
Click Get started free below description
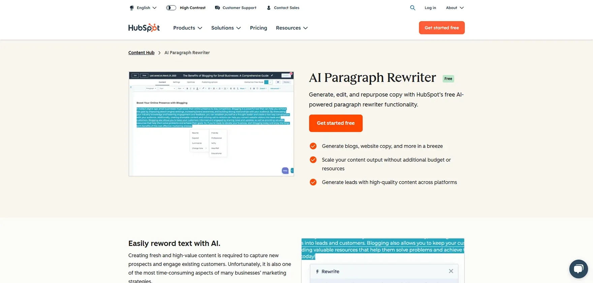(336, 123)
